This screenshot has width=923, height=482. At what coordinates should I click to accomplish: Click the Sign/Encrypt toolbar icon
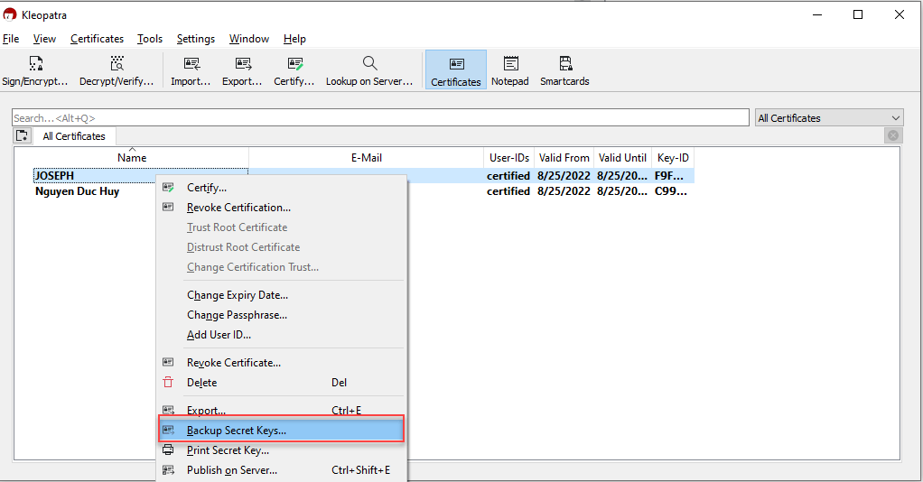35,70
